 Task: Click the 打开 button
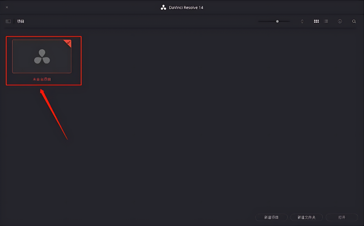[342, 217]
